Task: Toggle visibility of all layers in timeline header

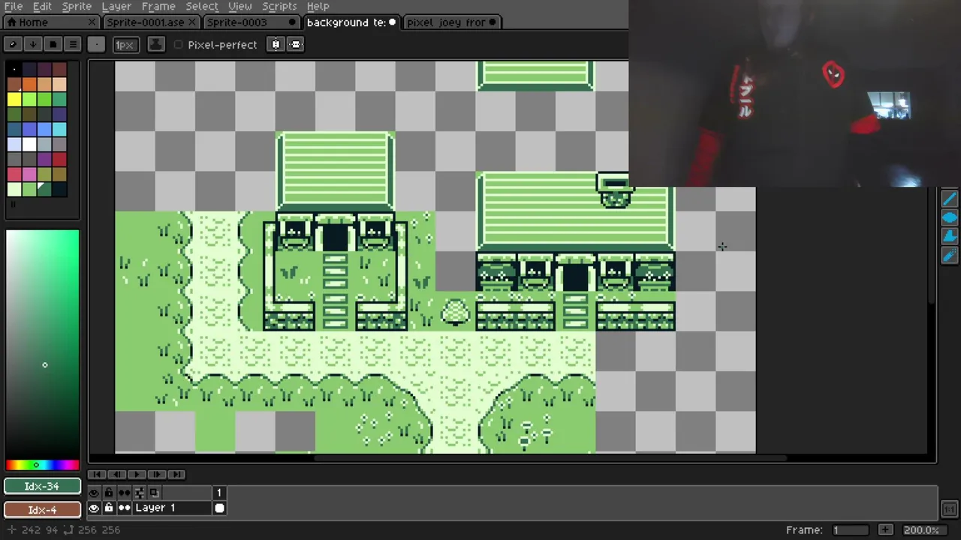Action: pos(94,493)
